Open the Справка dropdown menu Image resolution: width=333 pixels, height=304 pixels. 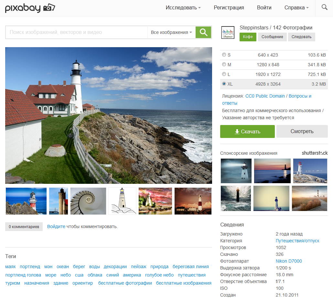click(296, 8)
